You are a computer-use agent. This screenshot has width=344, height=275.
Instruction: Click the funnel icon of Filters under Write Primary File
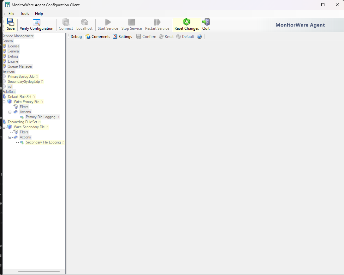[x=16, y=107]
